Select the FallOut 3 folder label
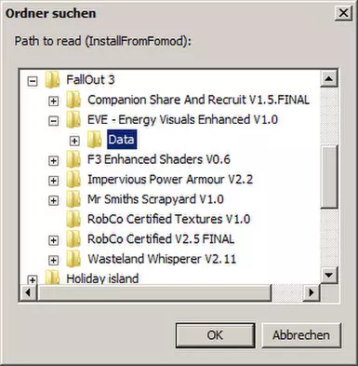The image size is (358, 366). click(90, 80)
